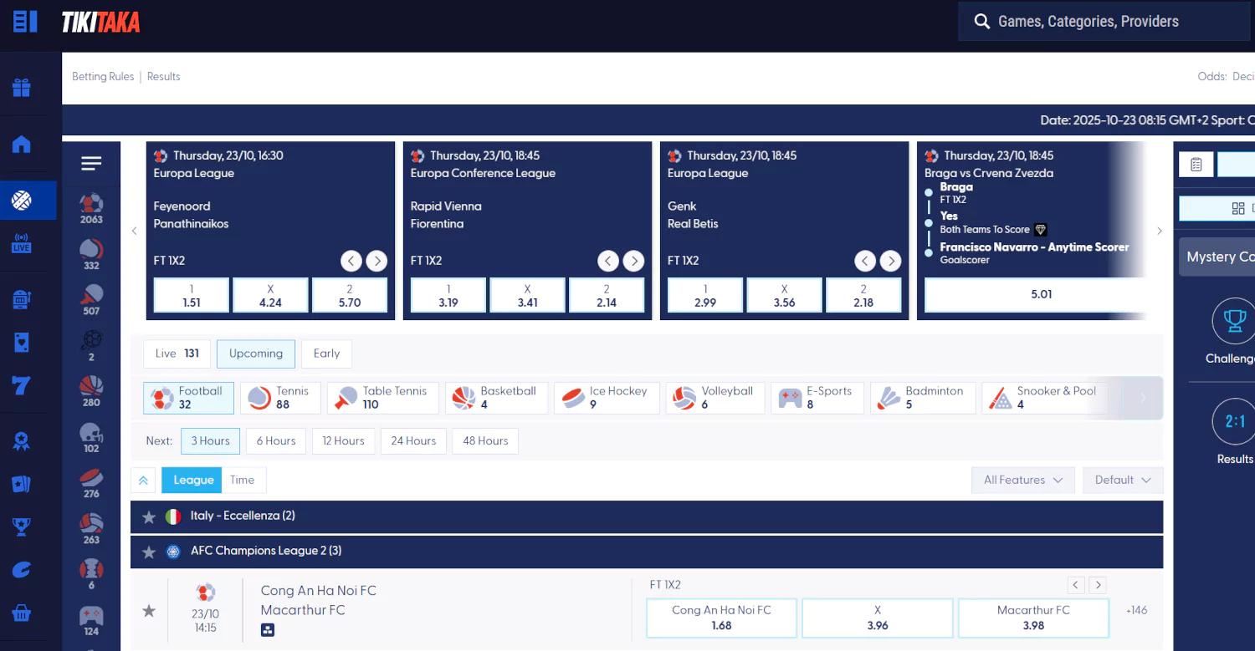Expand the Italy - Eccellenza (2) league row
1255x651 pixels.
click(x=647, y=516)
